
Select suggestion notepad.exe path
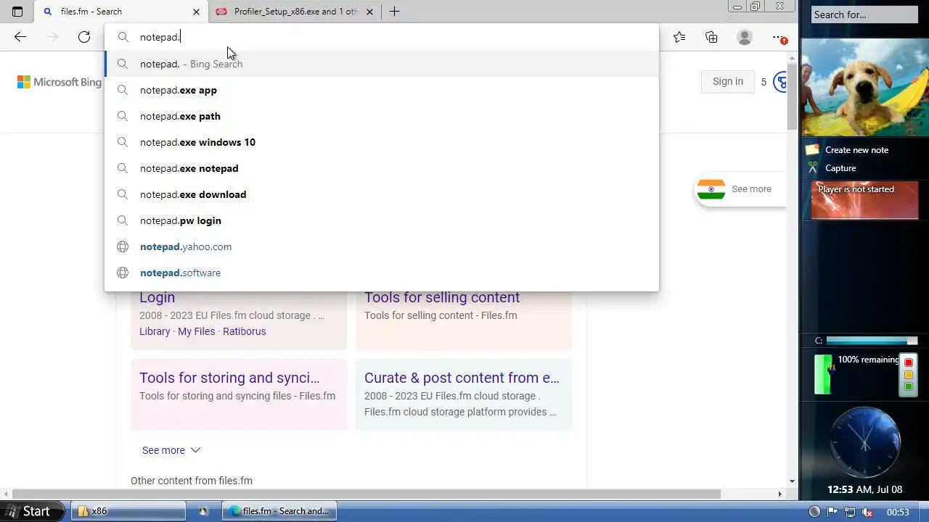click(x=382, y=116)
